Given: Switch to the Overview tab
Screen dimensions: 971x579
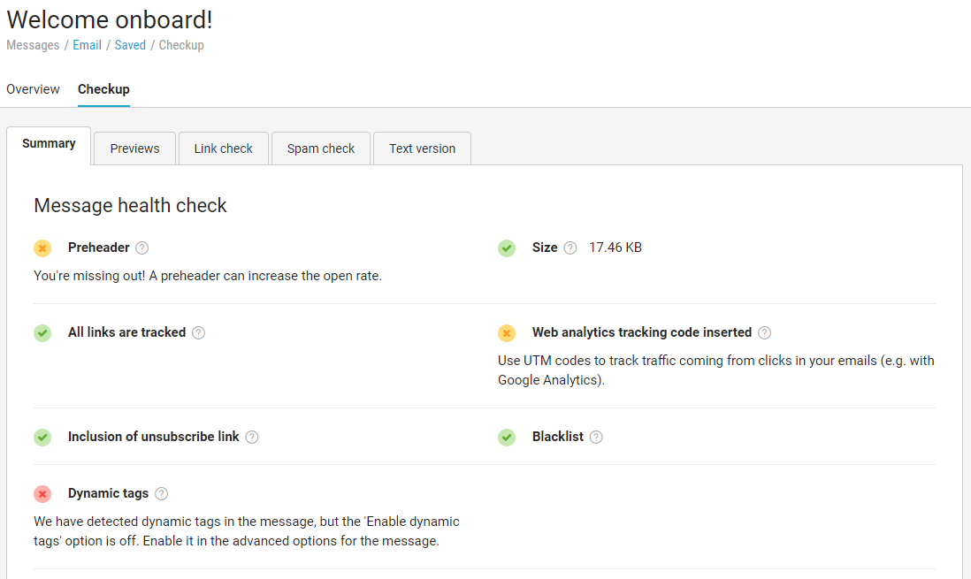Looking at the screenshot, I should [33, 89].
